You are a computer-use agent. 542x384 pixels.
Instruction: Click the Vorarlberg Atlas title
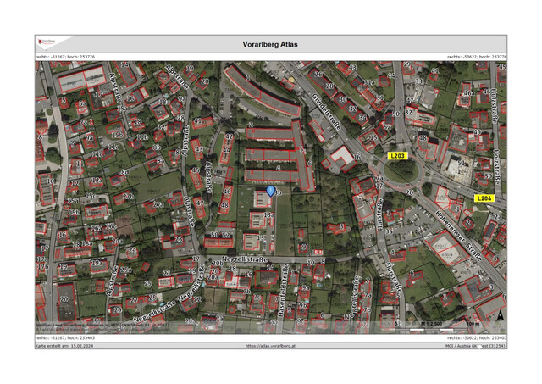click(x=270, y=44)
